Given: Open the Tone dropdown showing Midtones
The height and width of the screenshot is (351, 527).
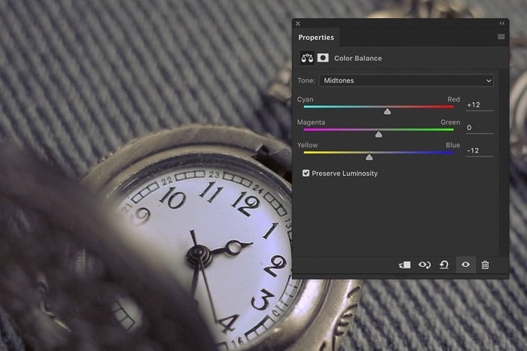Looking at the screenshot, I should click(406, 80).
